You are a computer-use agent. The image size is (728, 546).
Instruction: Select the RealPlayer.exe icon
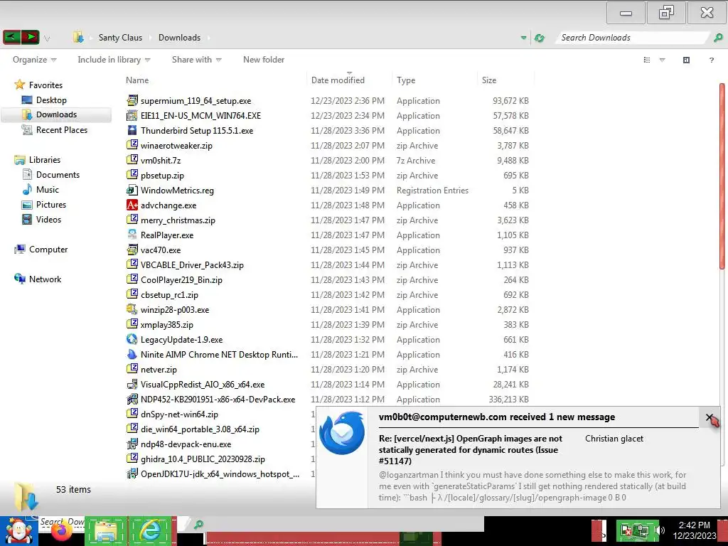pos(132,235)
